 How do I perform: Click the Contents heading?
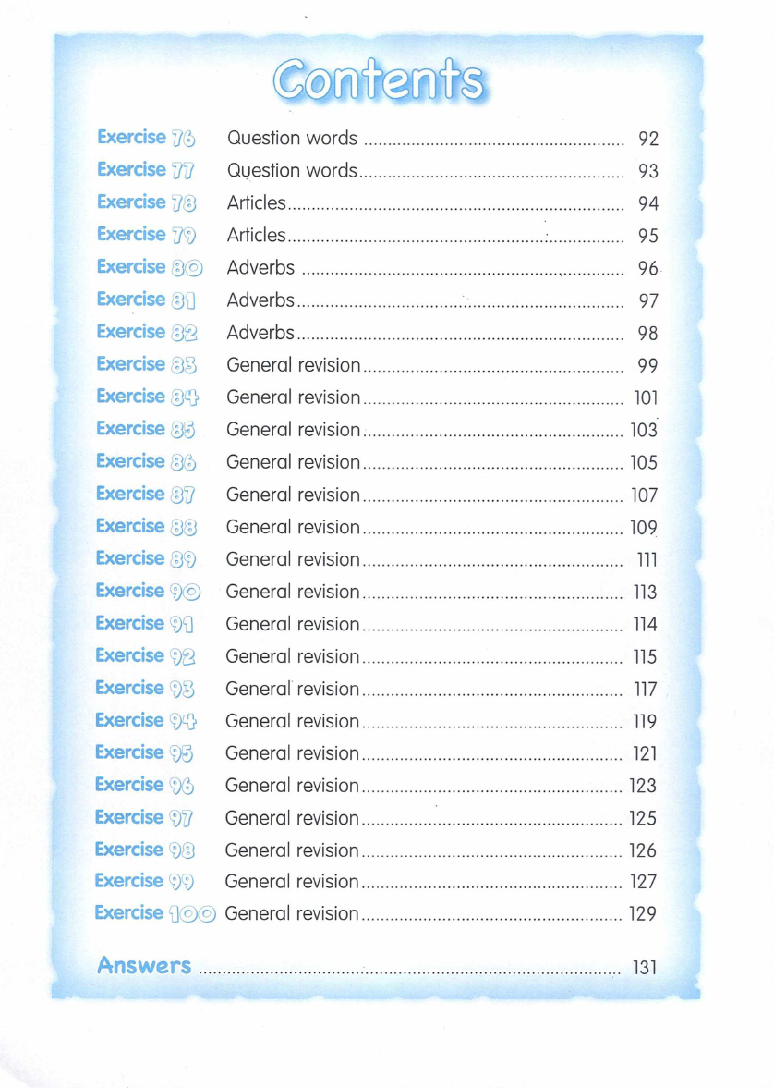point(379,79)
